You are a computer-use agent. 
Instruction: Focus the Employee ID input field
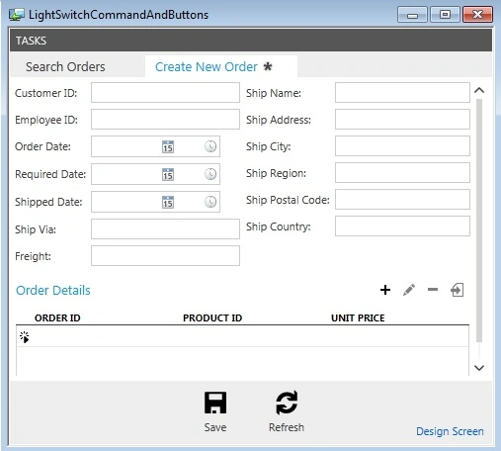tap(165, 119)
